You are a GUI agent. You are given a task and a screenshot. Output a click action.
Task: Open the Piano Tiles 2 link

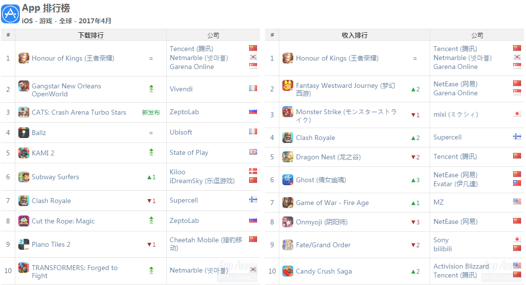[x=51, y=244]
